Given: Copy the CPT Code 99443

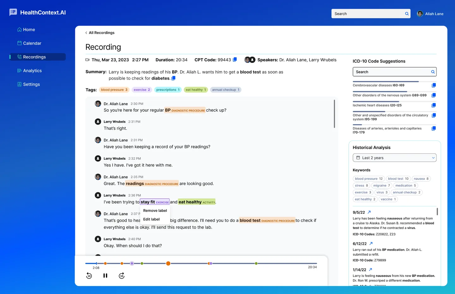Looking at the screenshot, I should point(234,59).
